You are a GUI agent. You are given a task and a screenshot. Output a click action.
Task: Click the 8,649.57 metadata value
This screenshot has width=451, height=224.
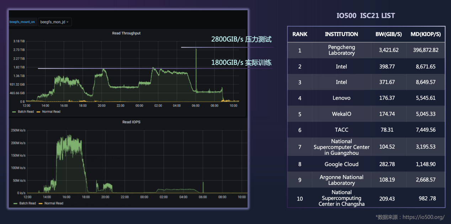click(x=426, y=82)
